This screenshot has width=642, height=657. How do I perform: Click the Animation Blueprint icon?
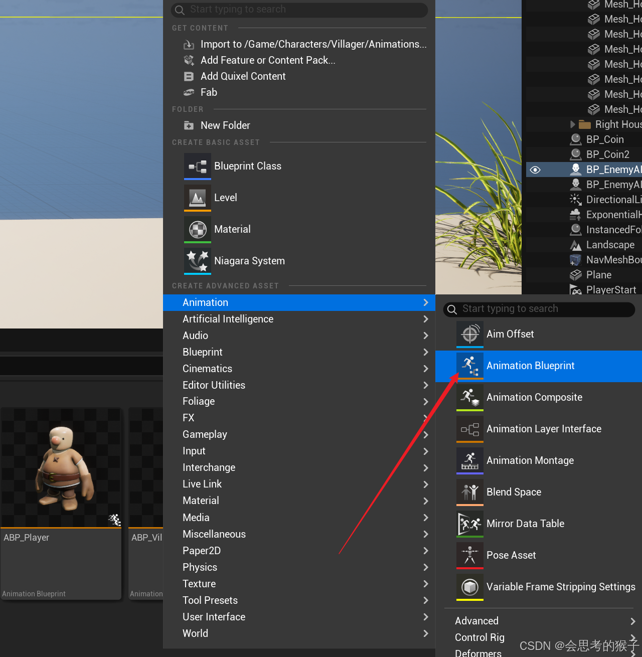tap(470, 366)
